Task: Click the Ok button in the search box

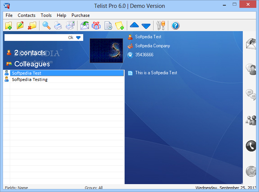Action: pos(71,37)
